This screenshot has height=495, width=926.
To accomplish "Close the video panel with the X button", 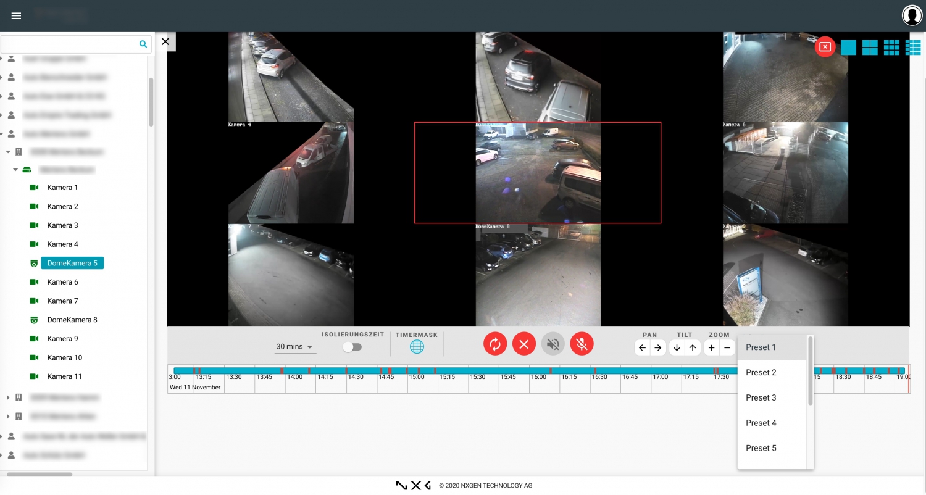I will 165,41.
